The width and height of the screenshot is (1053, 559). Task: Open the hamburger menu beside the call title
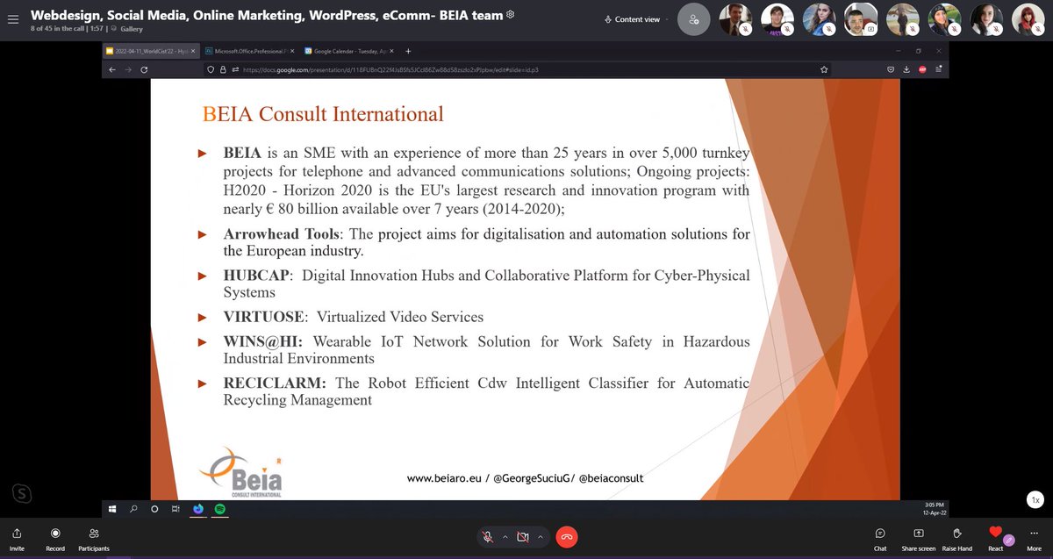(11, 20)
